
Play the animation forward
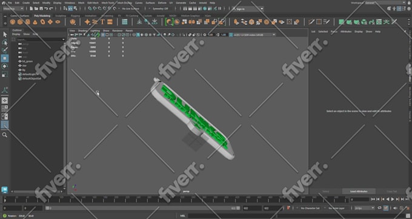pos(393,200)
